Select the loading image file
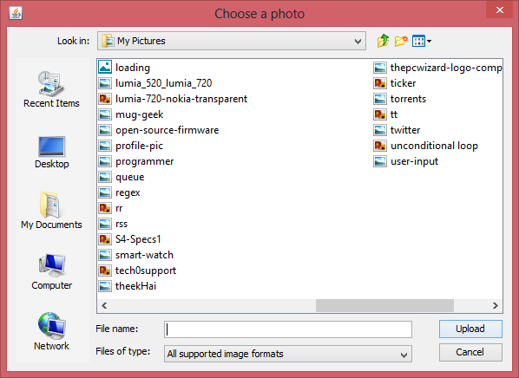This screenshot has width=519, height=378. tap(124, 68)
